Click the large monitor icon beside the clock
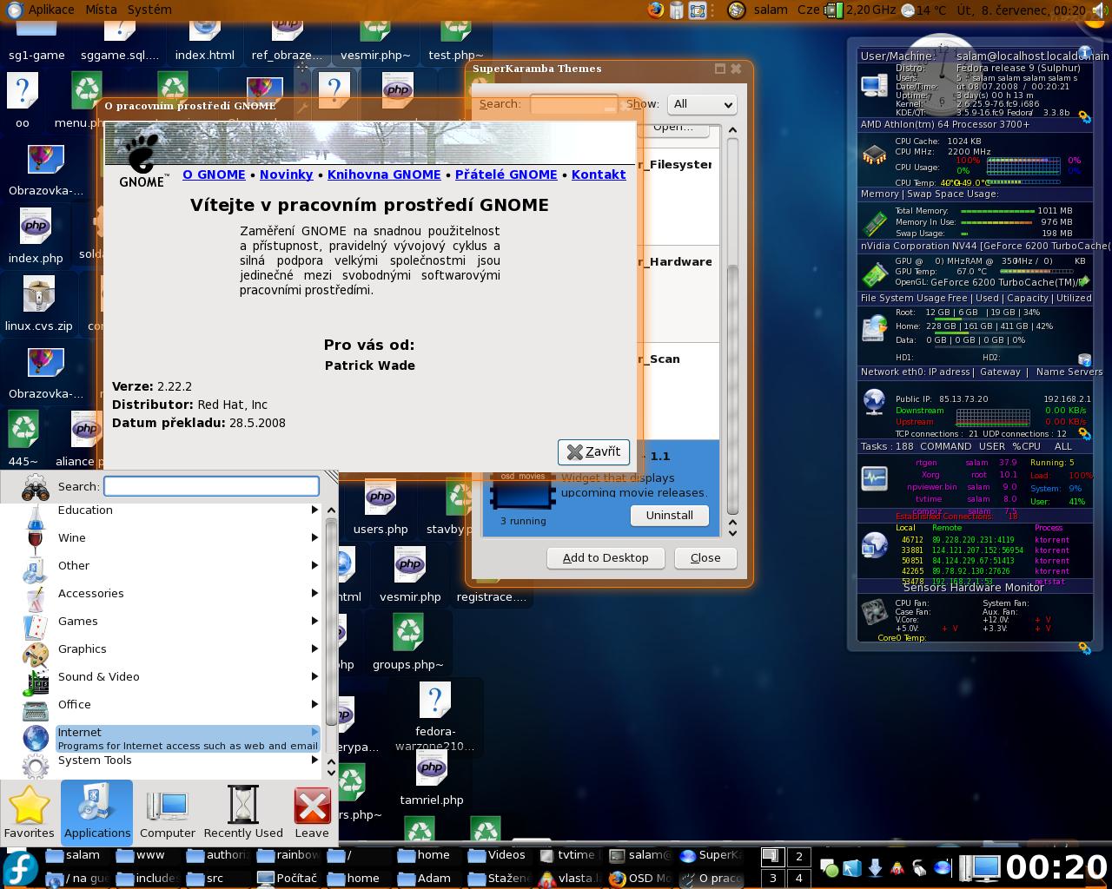The image size is (1112, 889). tap(981, 867)
